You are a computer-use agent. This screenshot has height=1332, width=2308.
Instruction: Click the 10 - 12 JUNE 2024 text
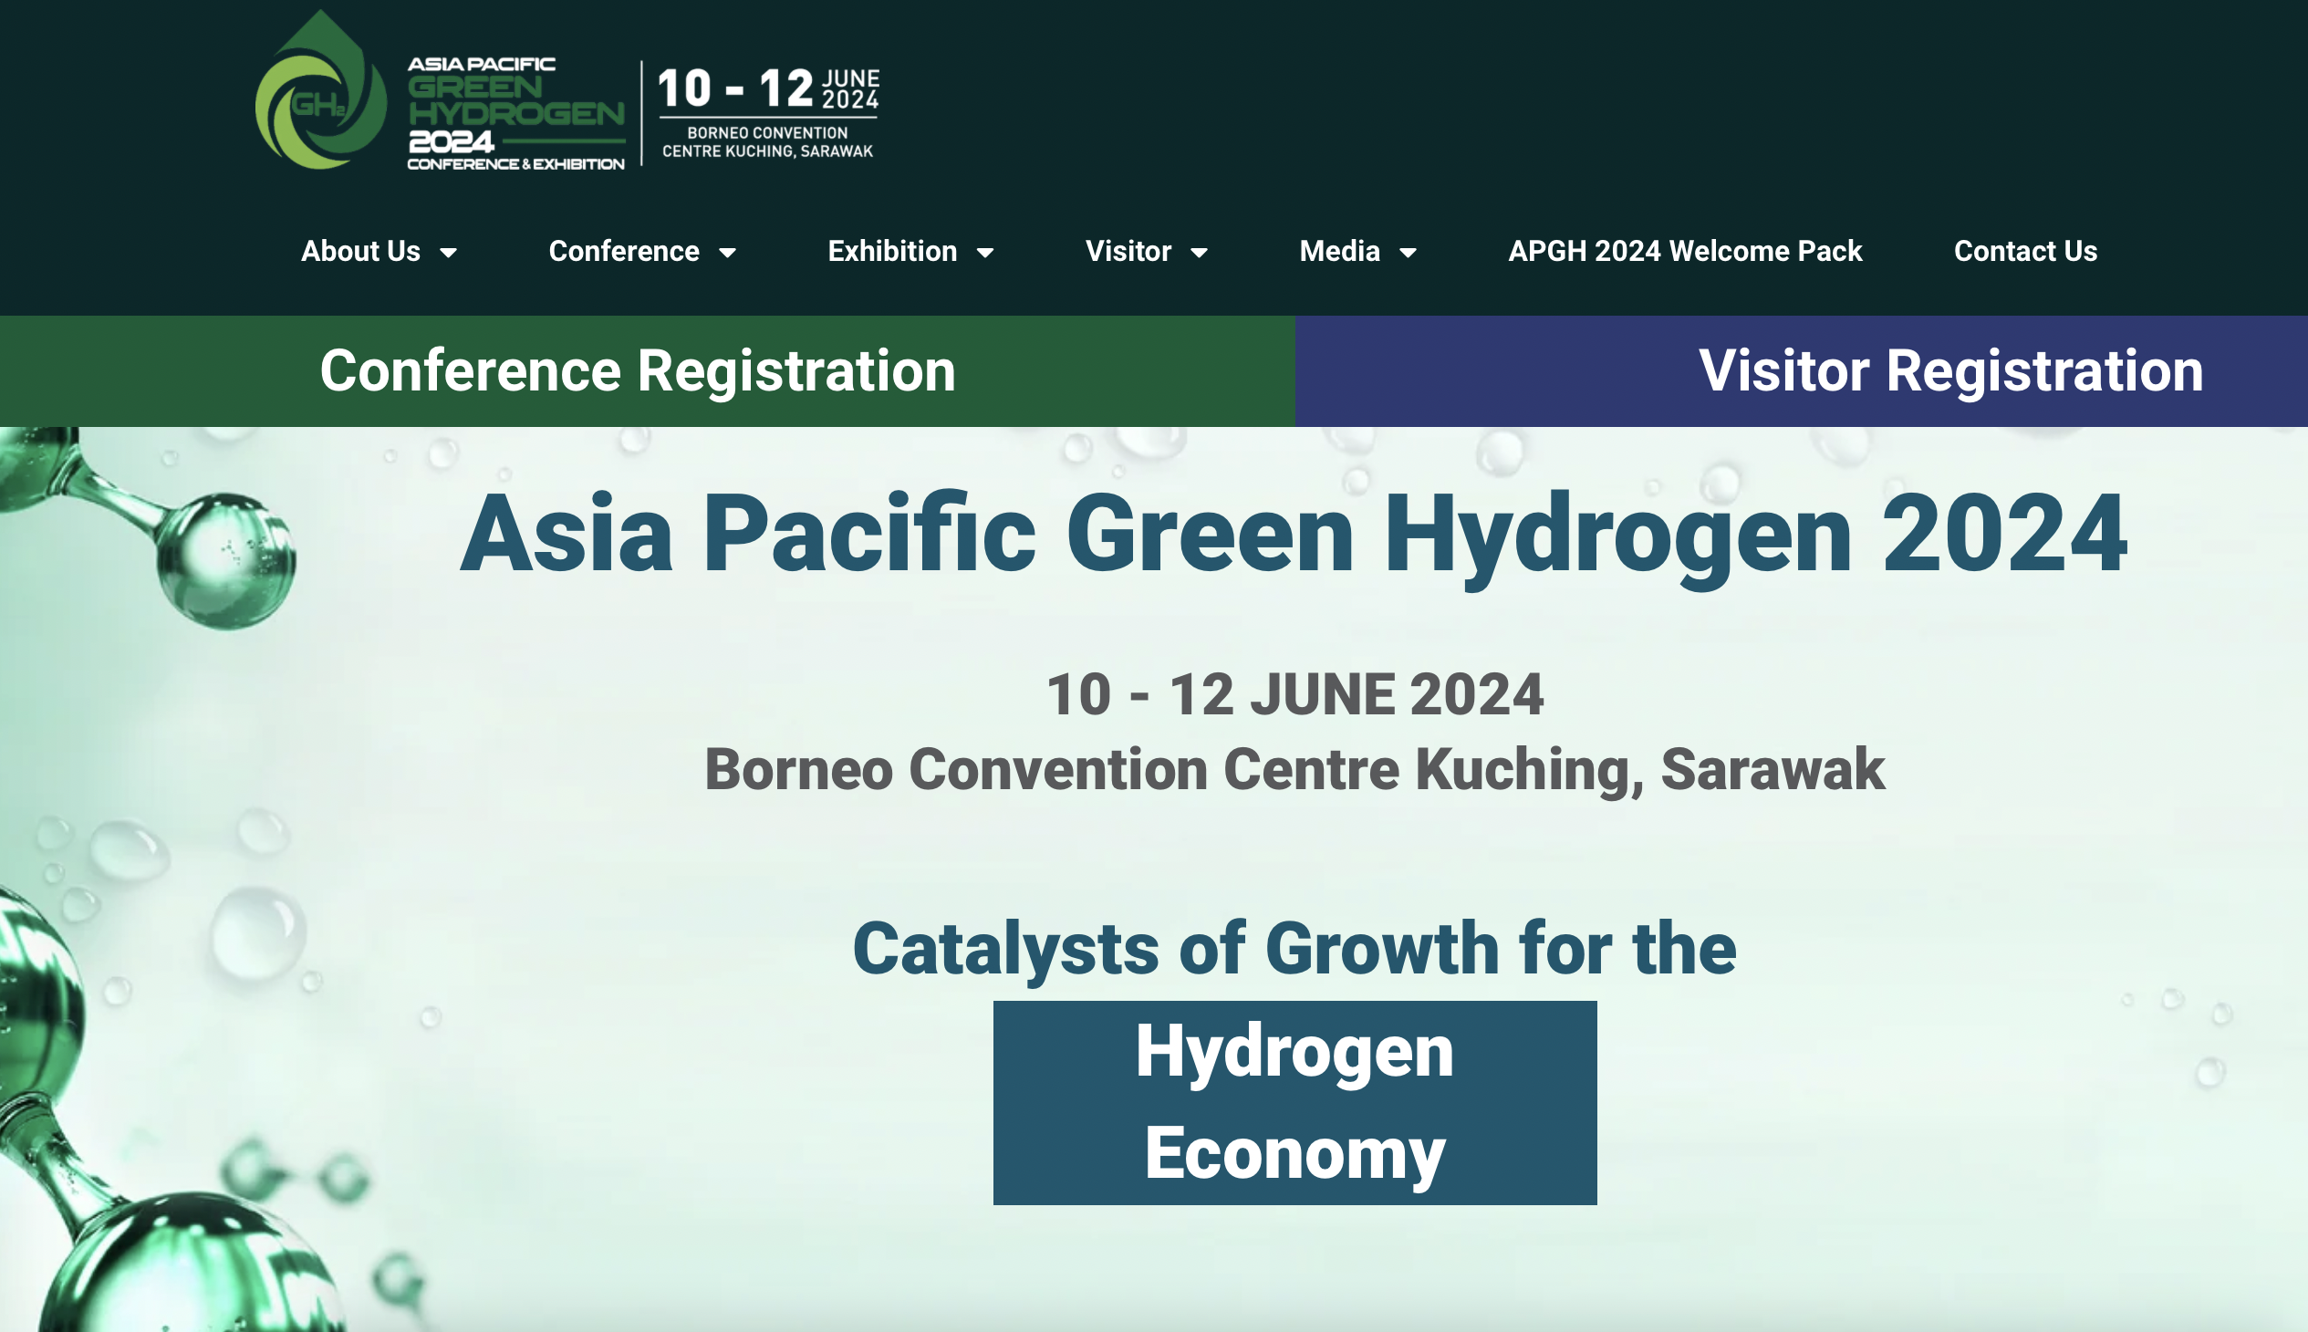[1294, 694]
